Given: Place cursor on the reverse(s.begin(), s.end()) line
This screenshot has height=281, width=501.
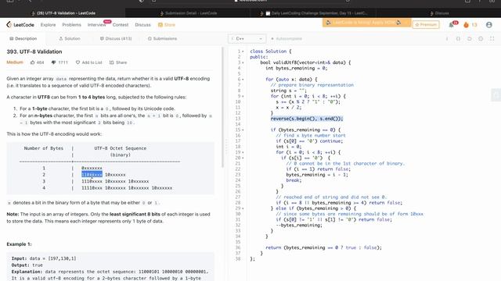Looking at the screenshot, I should [x=306, y=119].
